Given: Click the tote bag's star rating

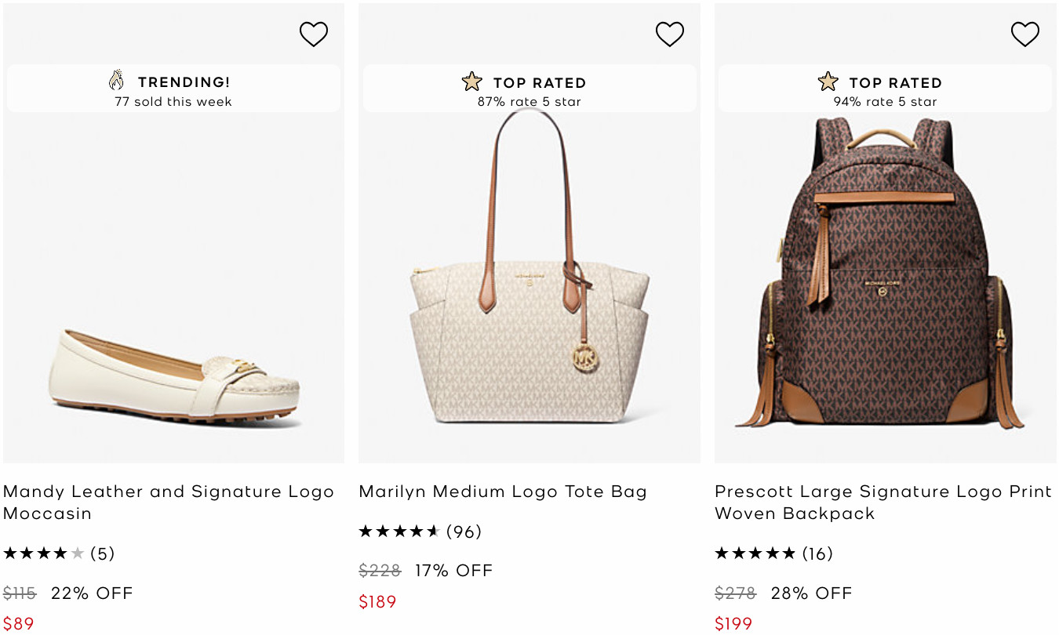Looking at the screenshot, I should click(399, 532).
